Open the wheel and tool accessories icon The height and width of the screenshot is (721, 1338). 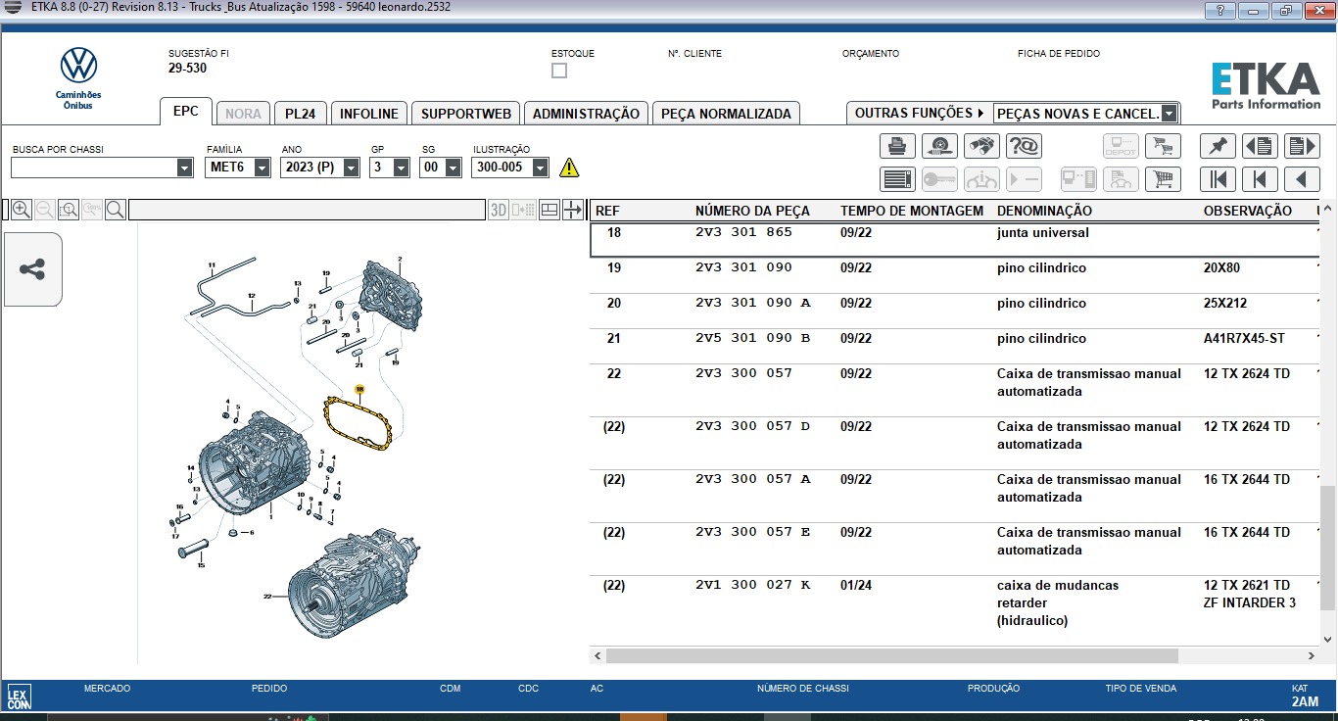[940, 146]
